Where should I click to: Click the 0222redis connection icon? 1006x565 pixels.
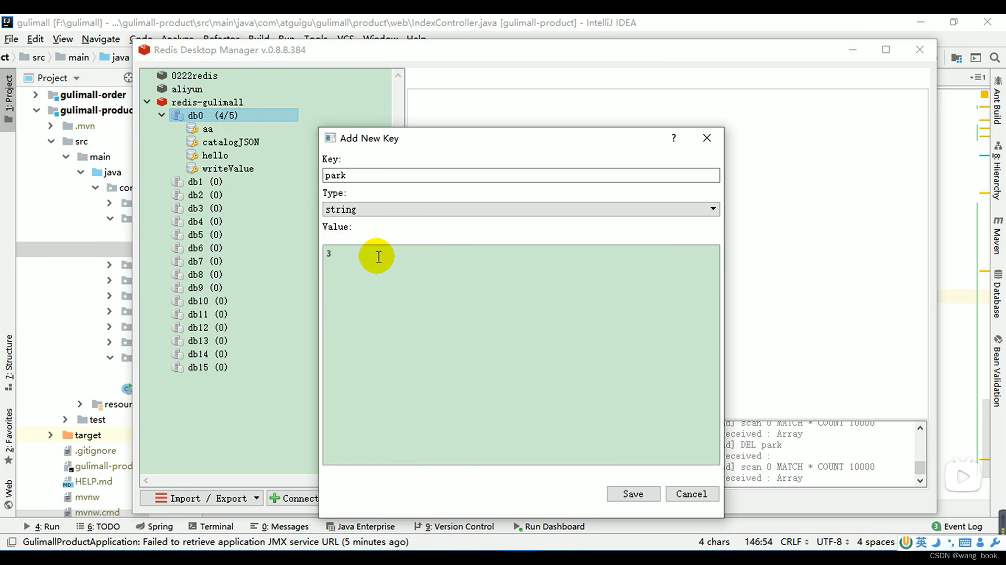coord(162,75)
